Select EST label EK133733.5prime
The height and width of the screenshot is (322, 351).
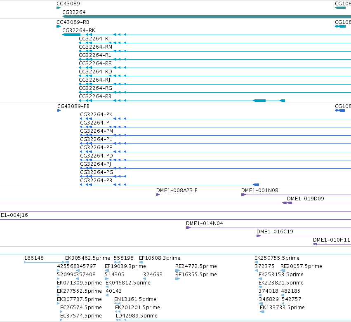click(x=282, y=308)
